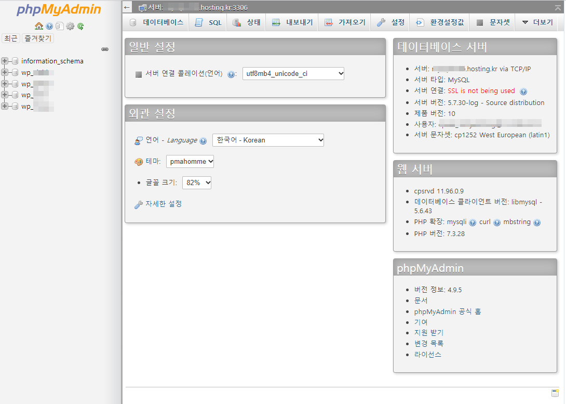Open the SQL tab
Image resolution: width=566 pixels, height=404 pixels.
point(208,22)
